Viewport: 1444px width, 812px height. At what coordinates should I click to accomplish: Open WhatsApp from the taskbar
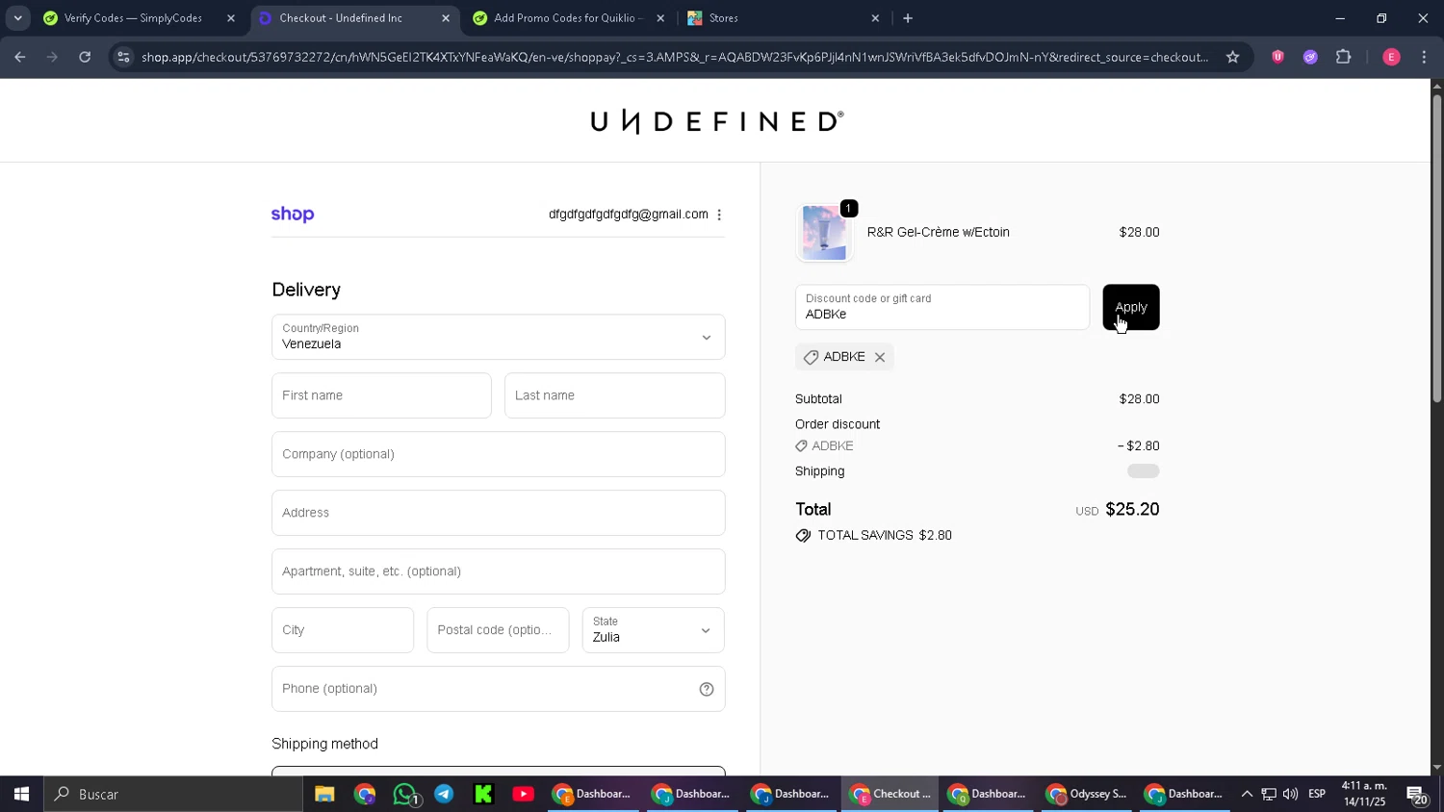tap(405, 794)
